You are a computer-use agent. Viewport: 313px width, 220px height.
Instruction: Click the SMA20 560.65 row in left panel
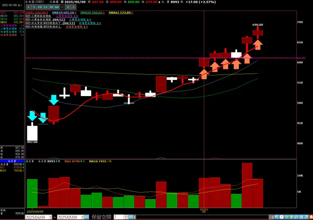pos(12,19)
